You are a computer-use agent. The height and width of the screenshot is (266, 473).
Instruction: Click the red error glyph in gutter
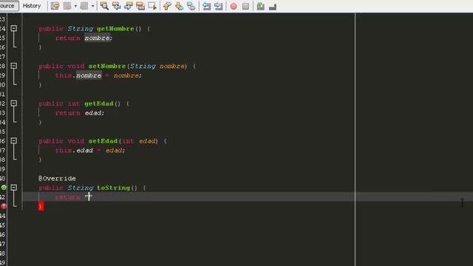point(4,206)
